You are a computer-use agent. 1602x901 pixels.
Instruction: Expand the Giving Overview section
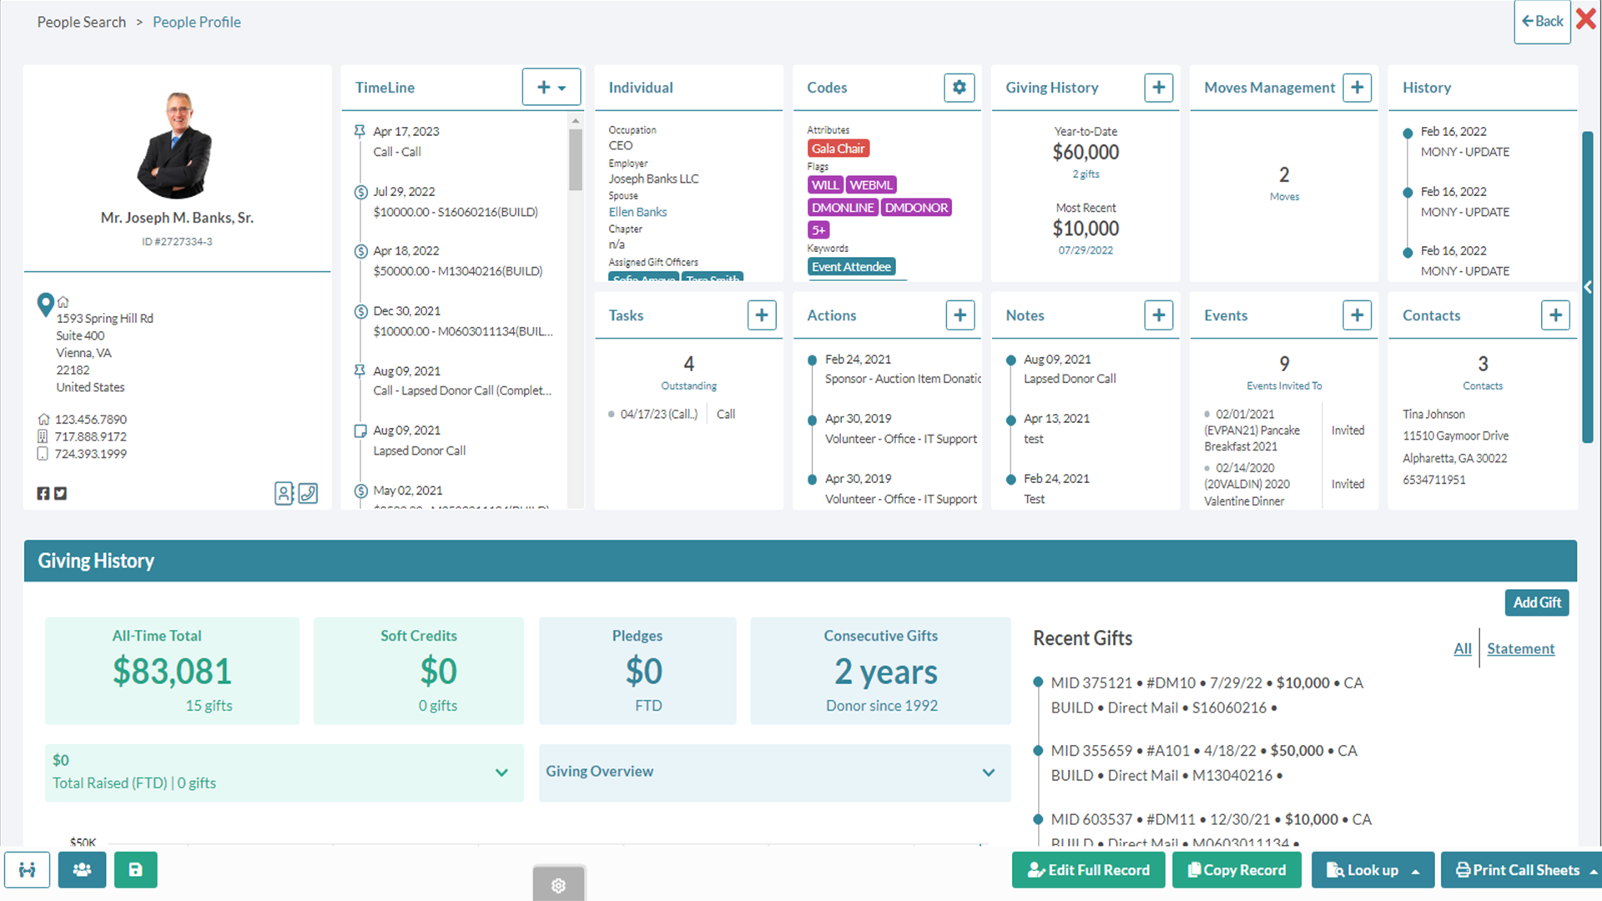(x=988, y=773)
